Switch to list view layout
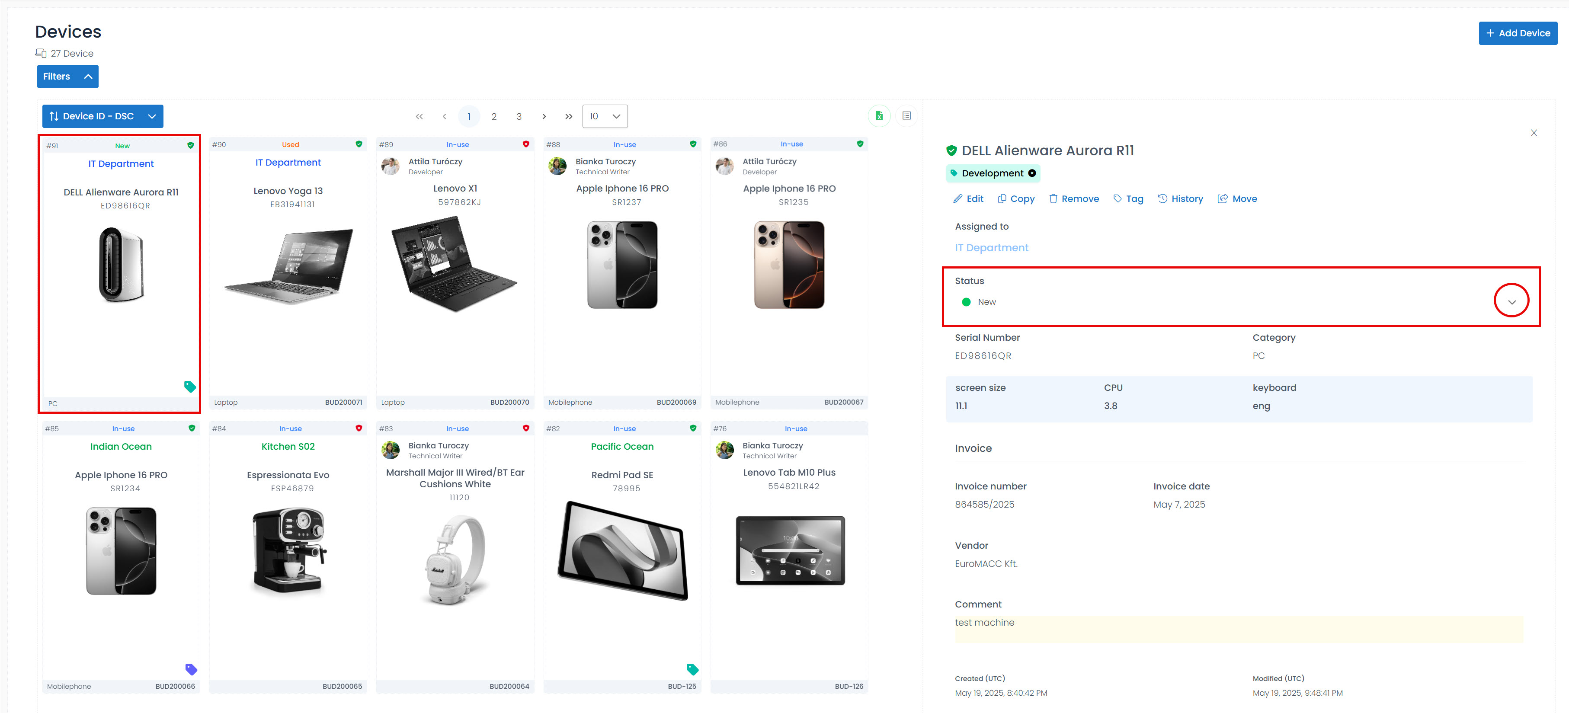This screenshot has width=1569, height=713. [906, 116]
